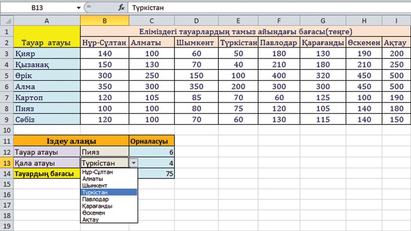Click the Алма product cell
The height and width of the screenshot is (231, 411).
click(47, 87)
